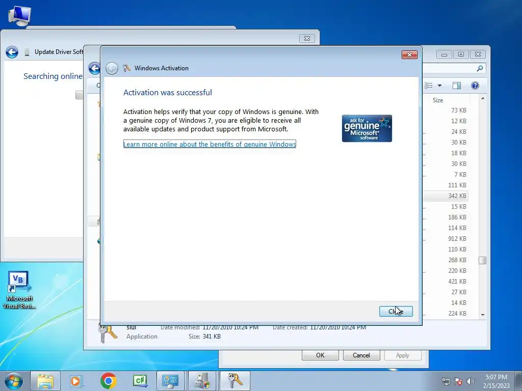
Task: Toggle the preview pane icon in Explorer
Action: pos(457,86)
